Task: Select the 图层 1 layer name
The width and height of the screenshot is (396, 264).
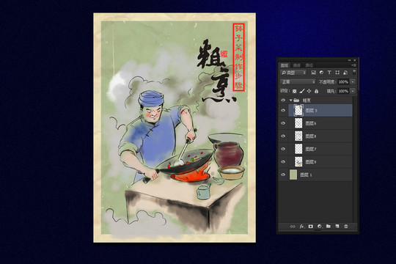Action: (306, 175)
